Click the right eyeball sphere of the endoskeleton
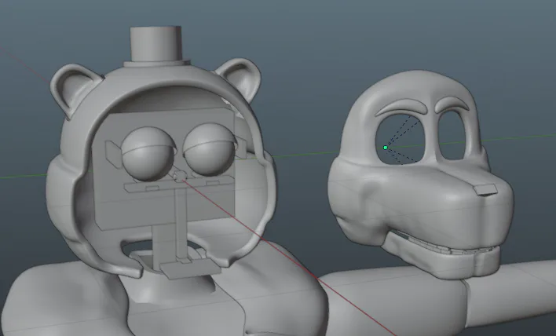Image resolution: width=556 pixels, height=336 pixels. (x=210, y=149)
